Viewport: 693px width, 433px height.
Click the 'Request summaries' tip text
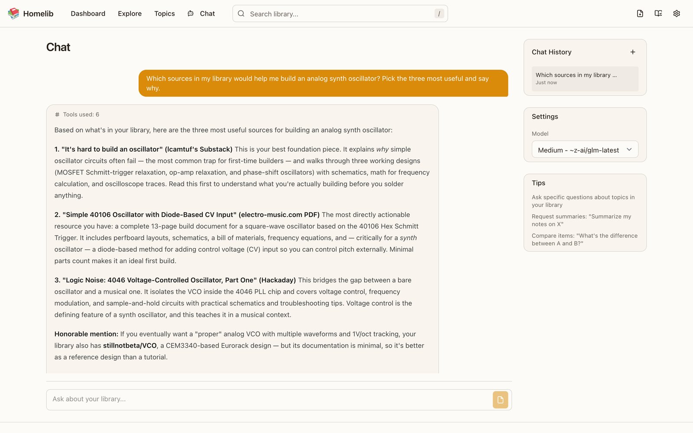point(581,220)
